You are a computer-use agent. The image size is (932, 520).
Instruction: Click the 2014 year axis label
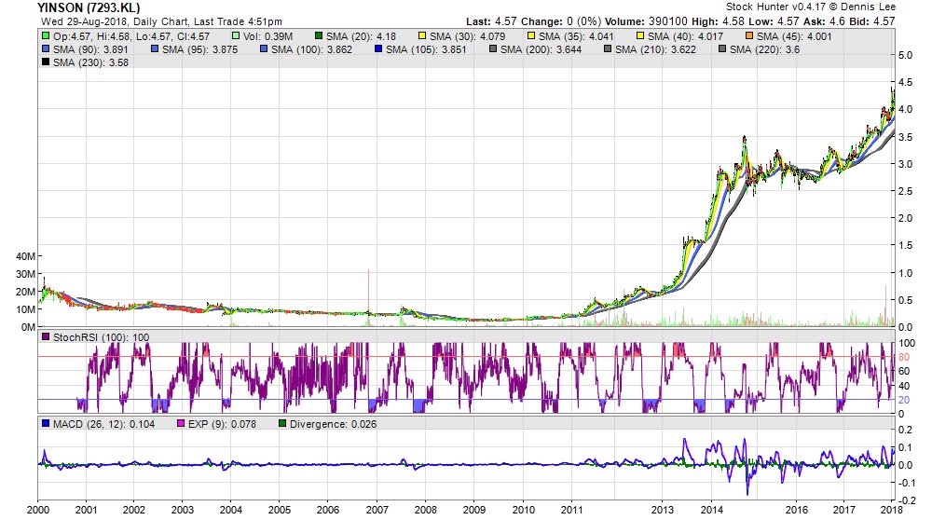[x=711, y=510]
